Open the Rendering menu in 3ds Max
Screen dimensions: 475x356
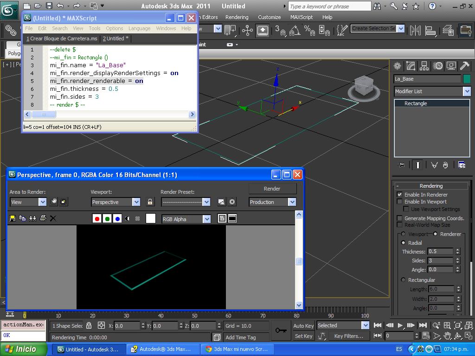pos(237,17)
